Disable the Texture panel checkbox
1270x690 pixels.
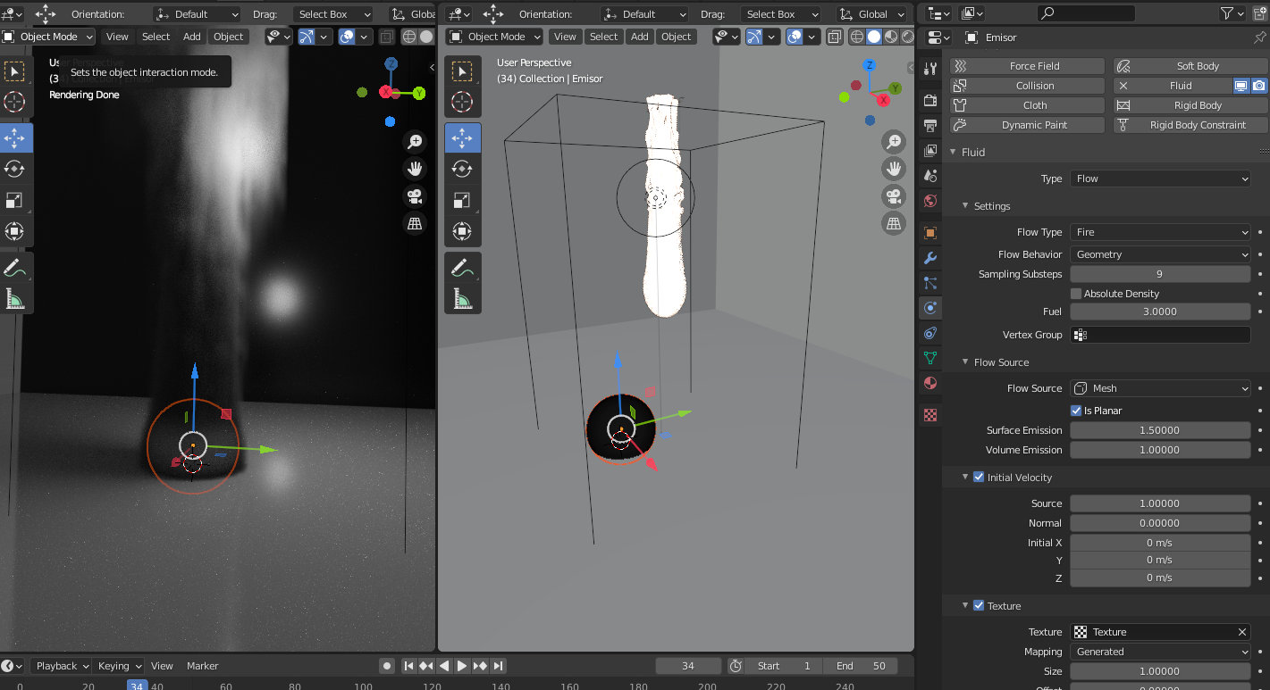[979, 606]
